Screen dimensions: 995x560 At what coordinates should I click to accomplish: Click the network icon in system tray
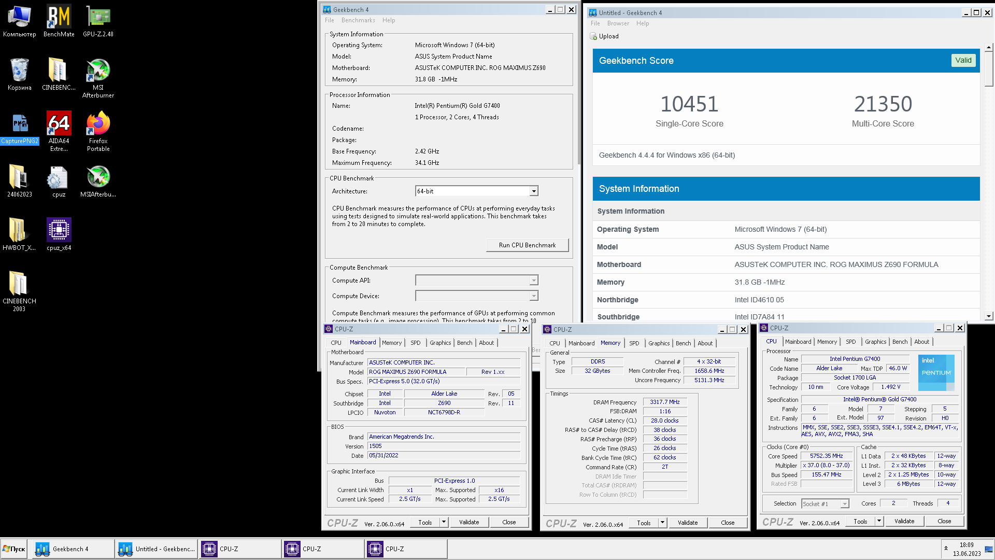pyautogui.click(x=989, y=549)
